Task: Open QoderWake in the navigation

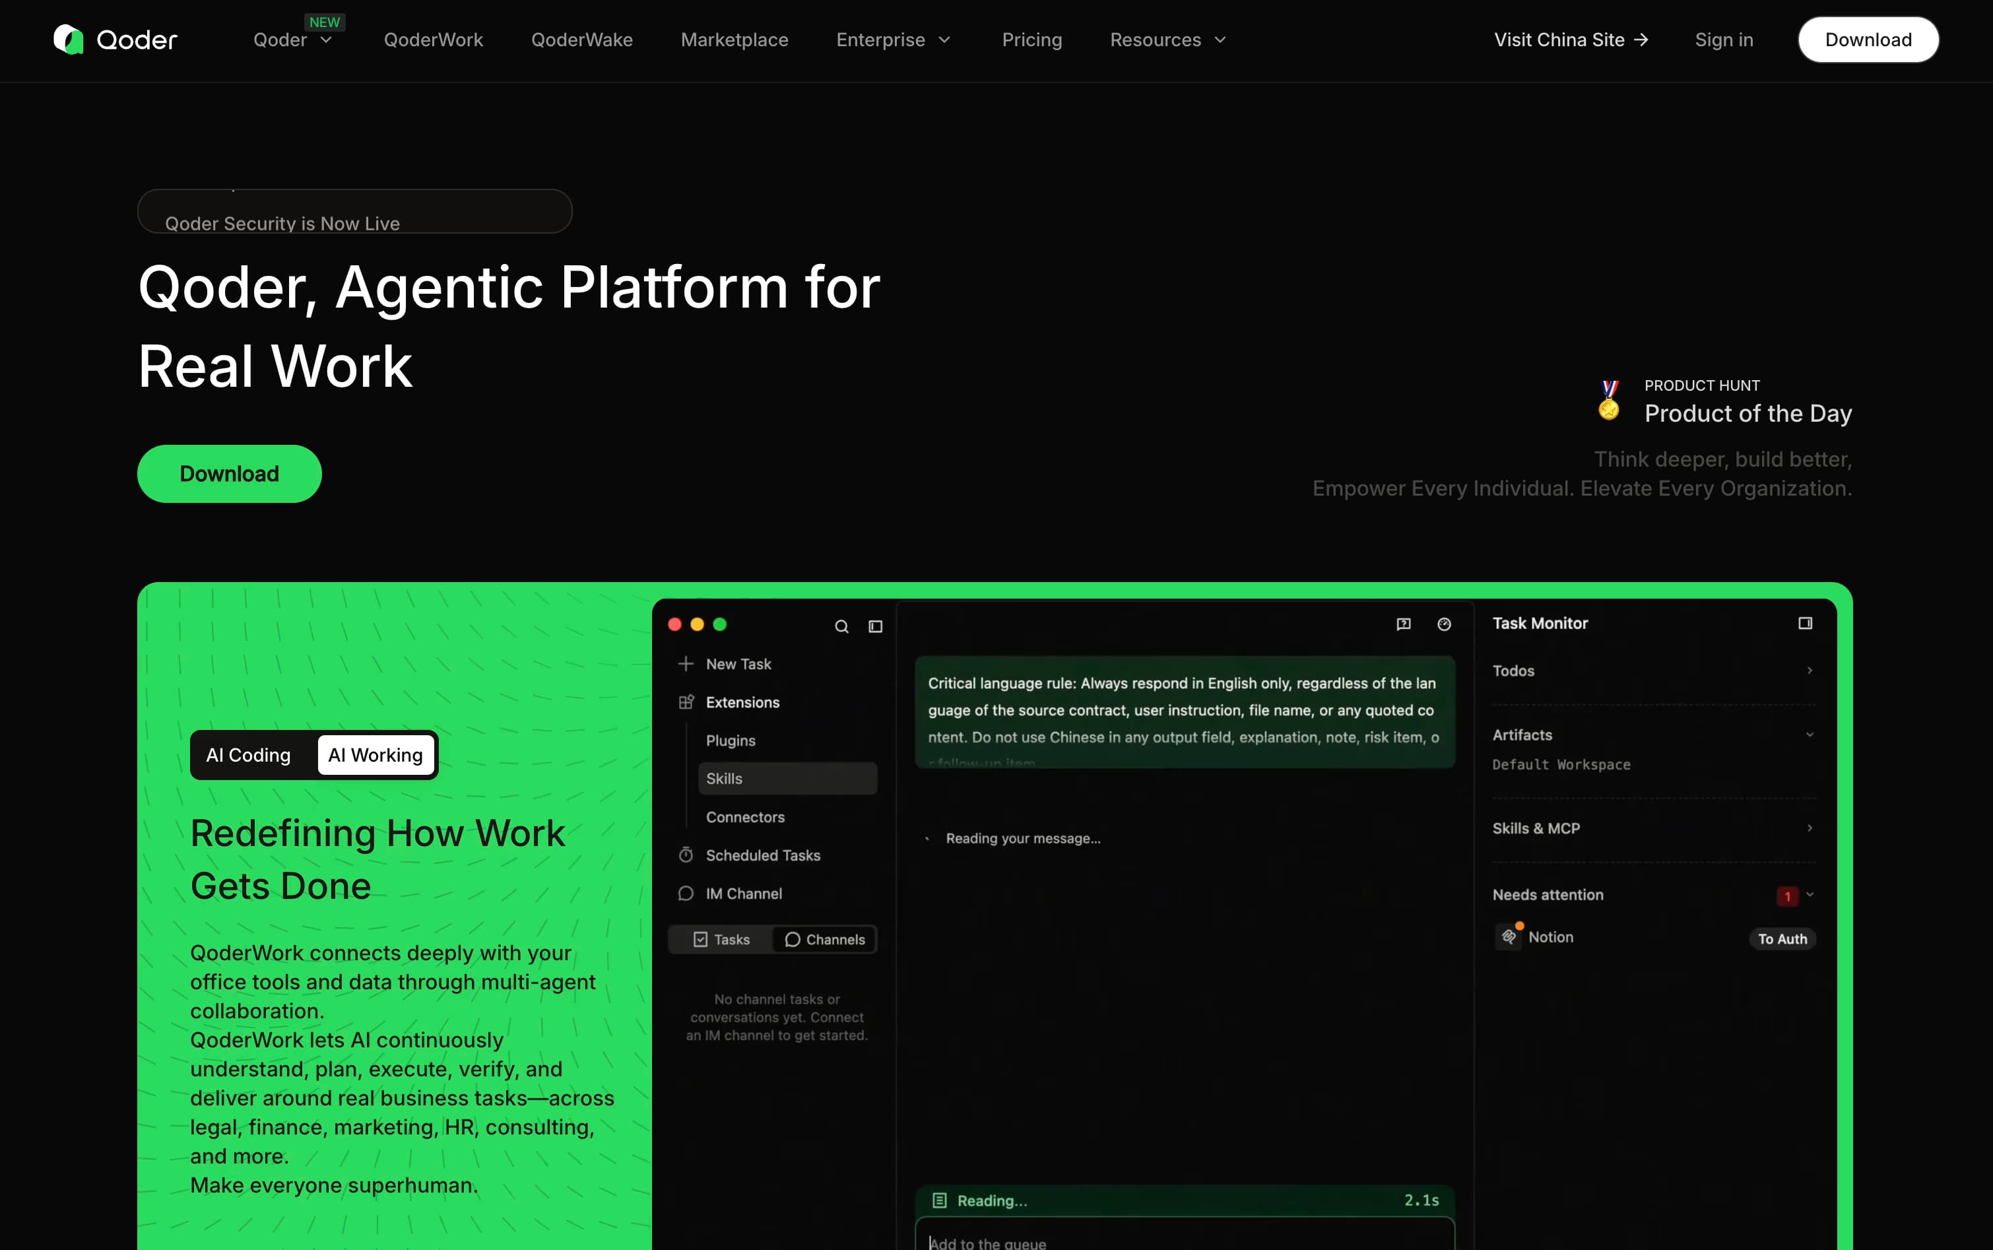Action: pyautogui.click(x=582, y=40)
